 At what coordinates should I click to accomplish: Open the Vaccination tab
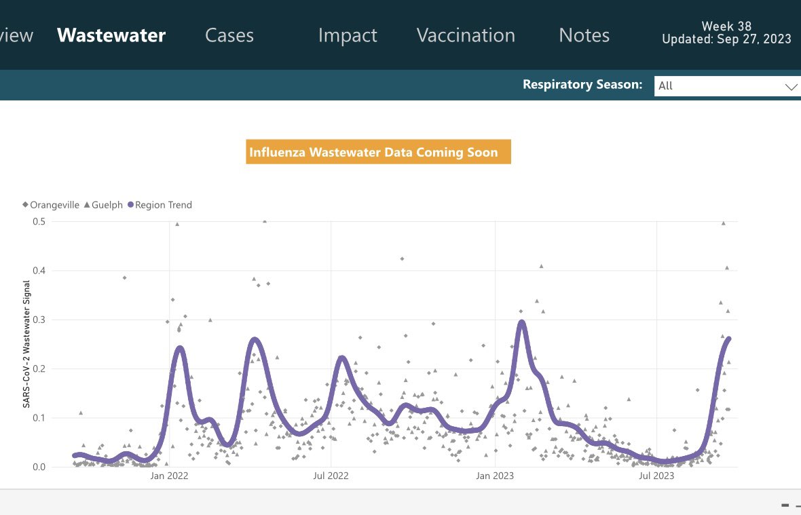pos(466,35)
